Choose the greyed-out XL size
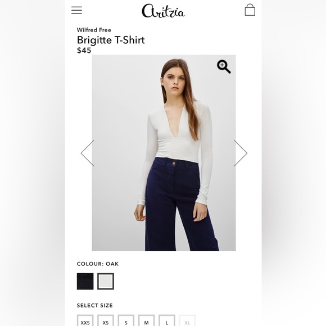 [187, 320]
